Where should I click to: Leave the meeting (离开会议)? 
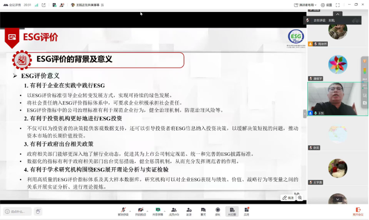[x=358, y=212]
